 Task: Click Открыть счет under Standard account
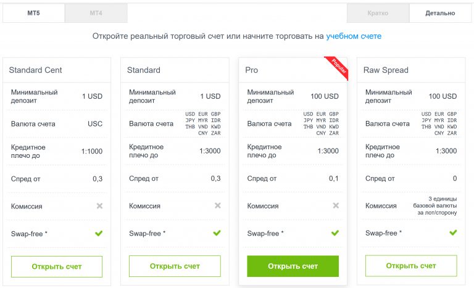point(175,266)
